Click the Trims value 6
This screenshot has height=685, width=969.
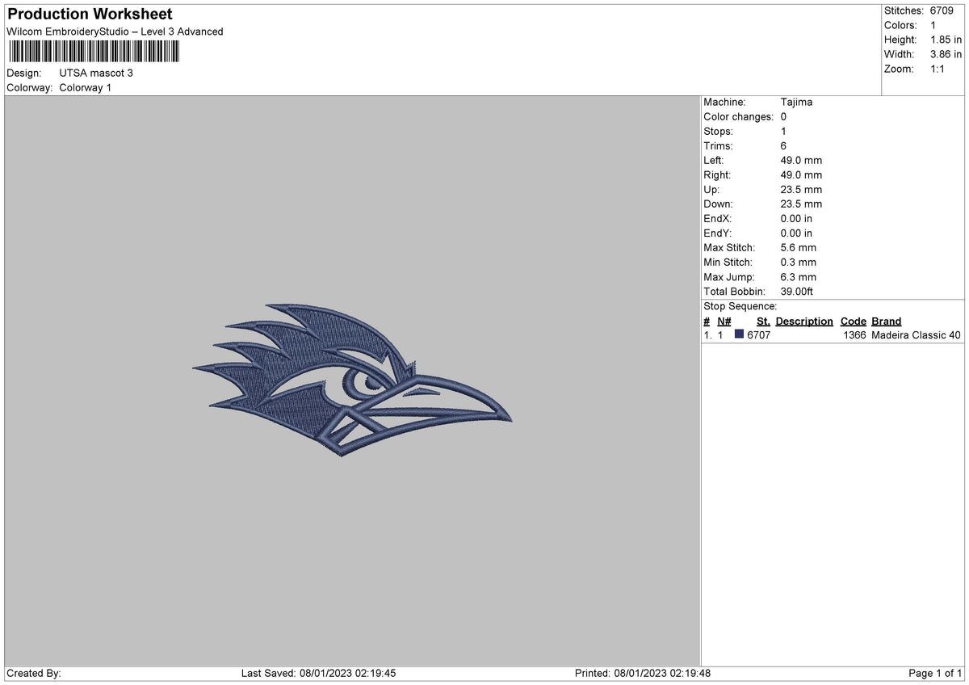point(783,145)
